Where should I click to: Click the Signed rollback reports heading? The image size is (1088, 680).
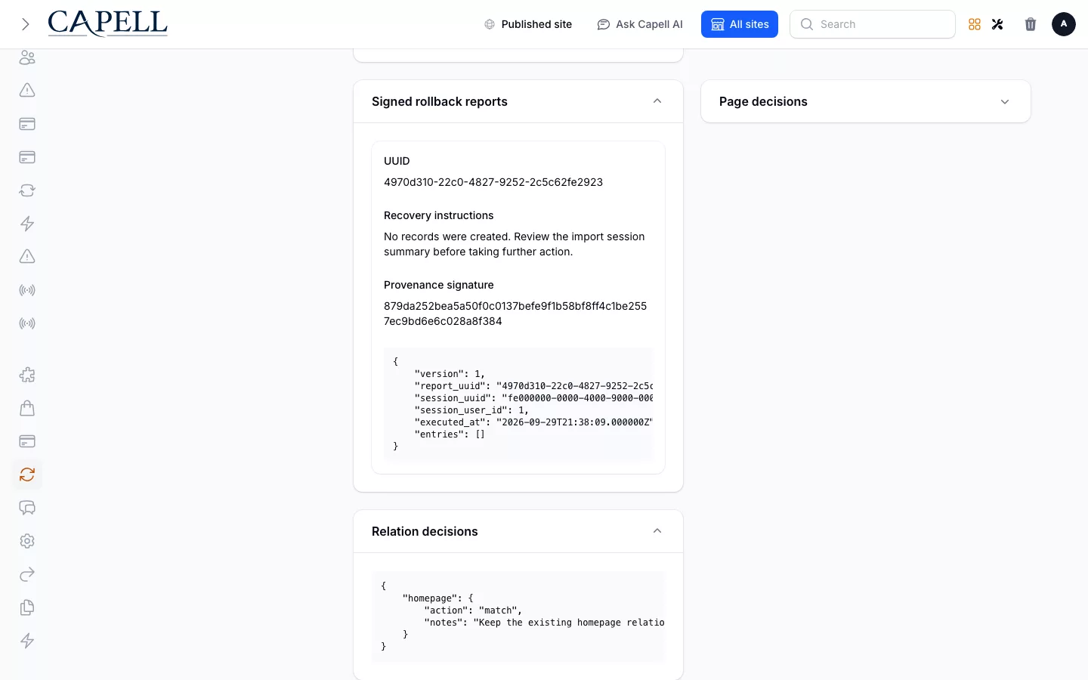click(x=440, y=101)
